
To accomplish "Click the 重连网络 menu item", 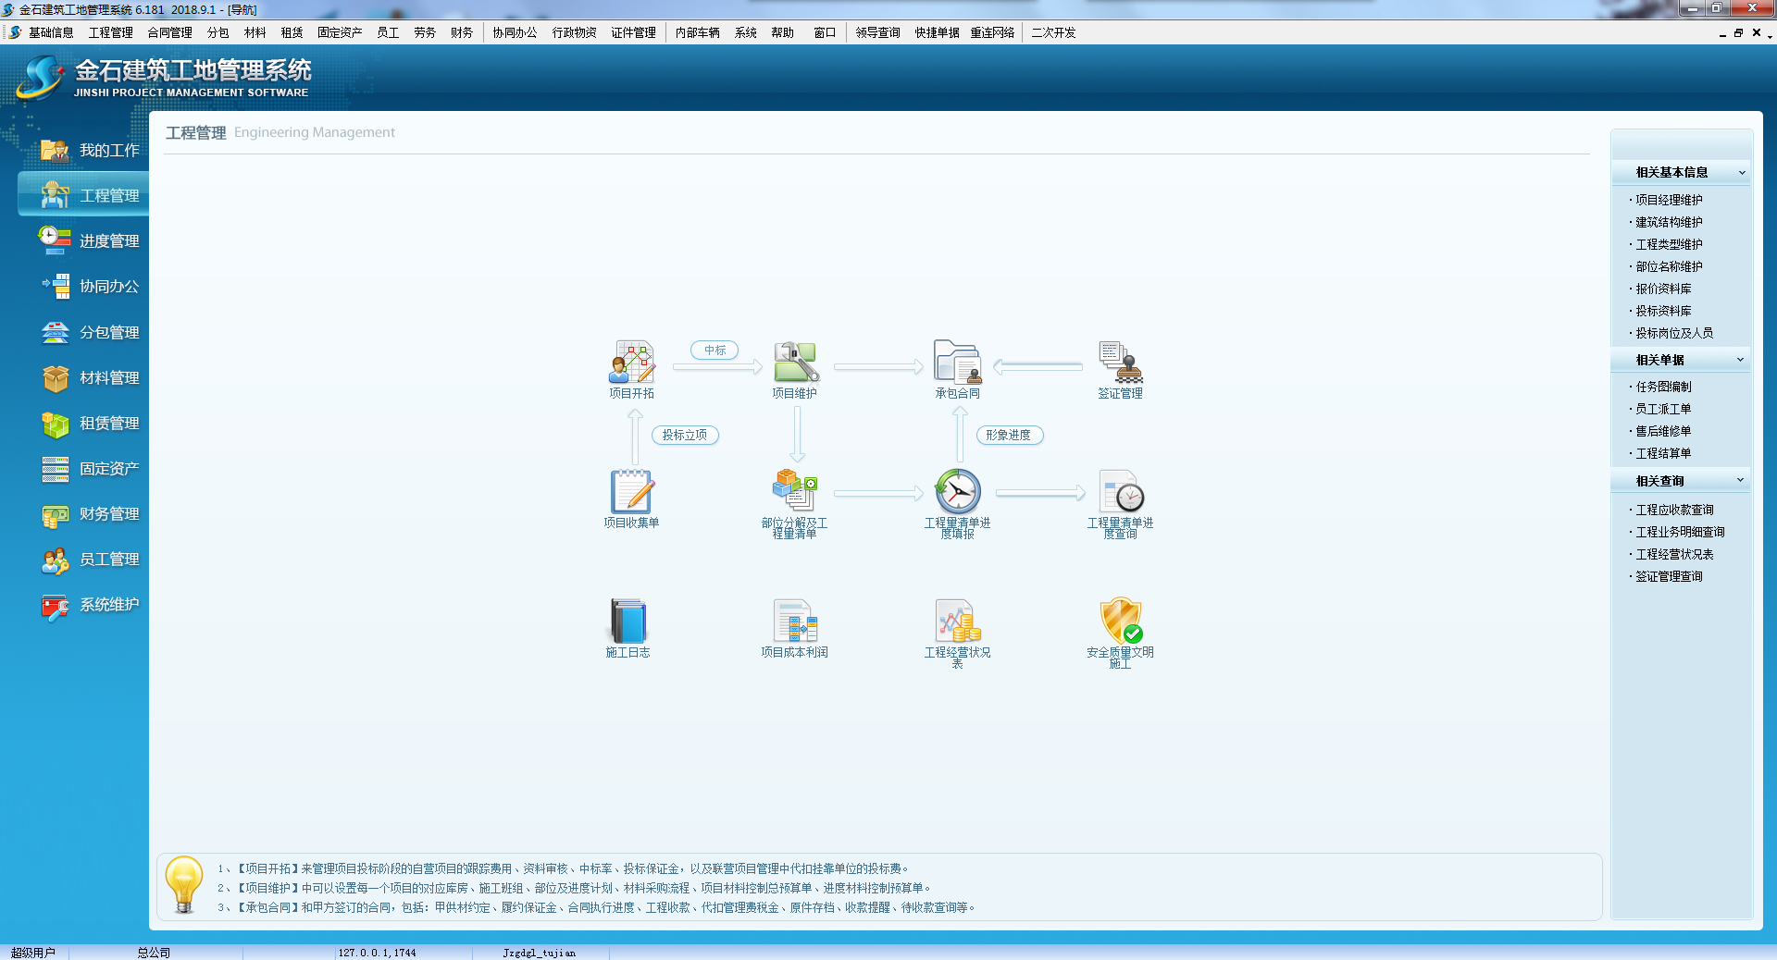I will pyautogui.click(x=992, y=32).
